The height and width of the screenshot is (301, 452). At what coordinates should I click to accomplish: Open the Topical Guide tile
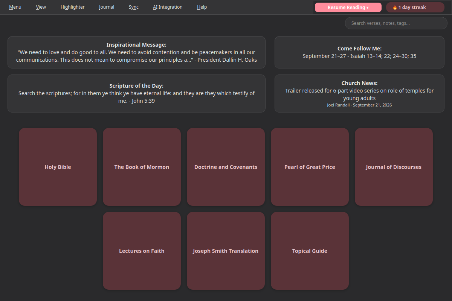[x=310, y=251]
